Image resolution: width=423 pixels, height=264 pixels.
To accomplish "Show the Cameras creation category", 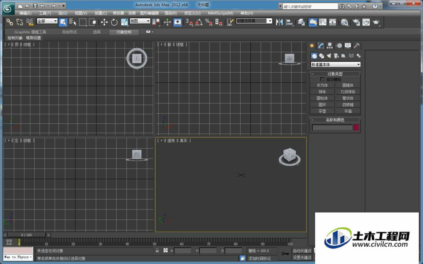I will (x=336, y=56).
